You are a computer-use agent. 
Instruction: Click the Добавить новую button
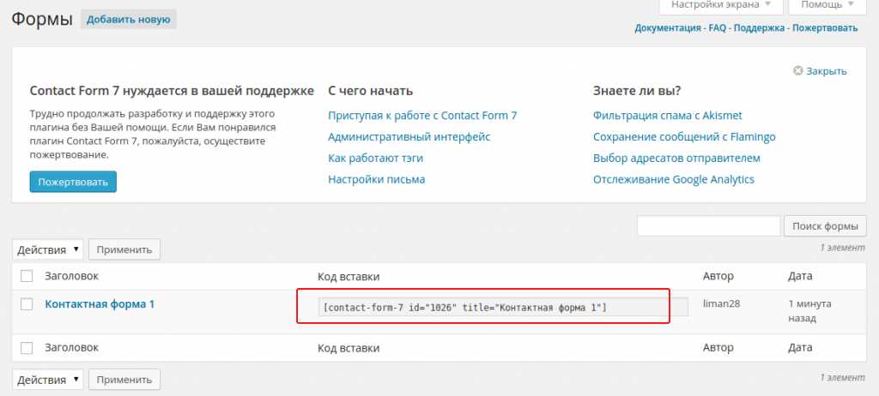pos(129,19)
